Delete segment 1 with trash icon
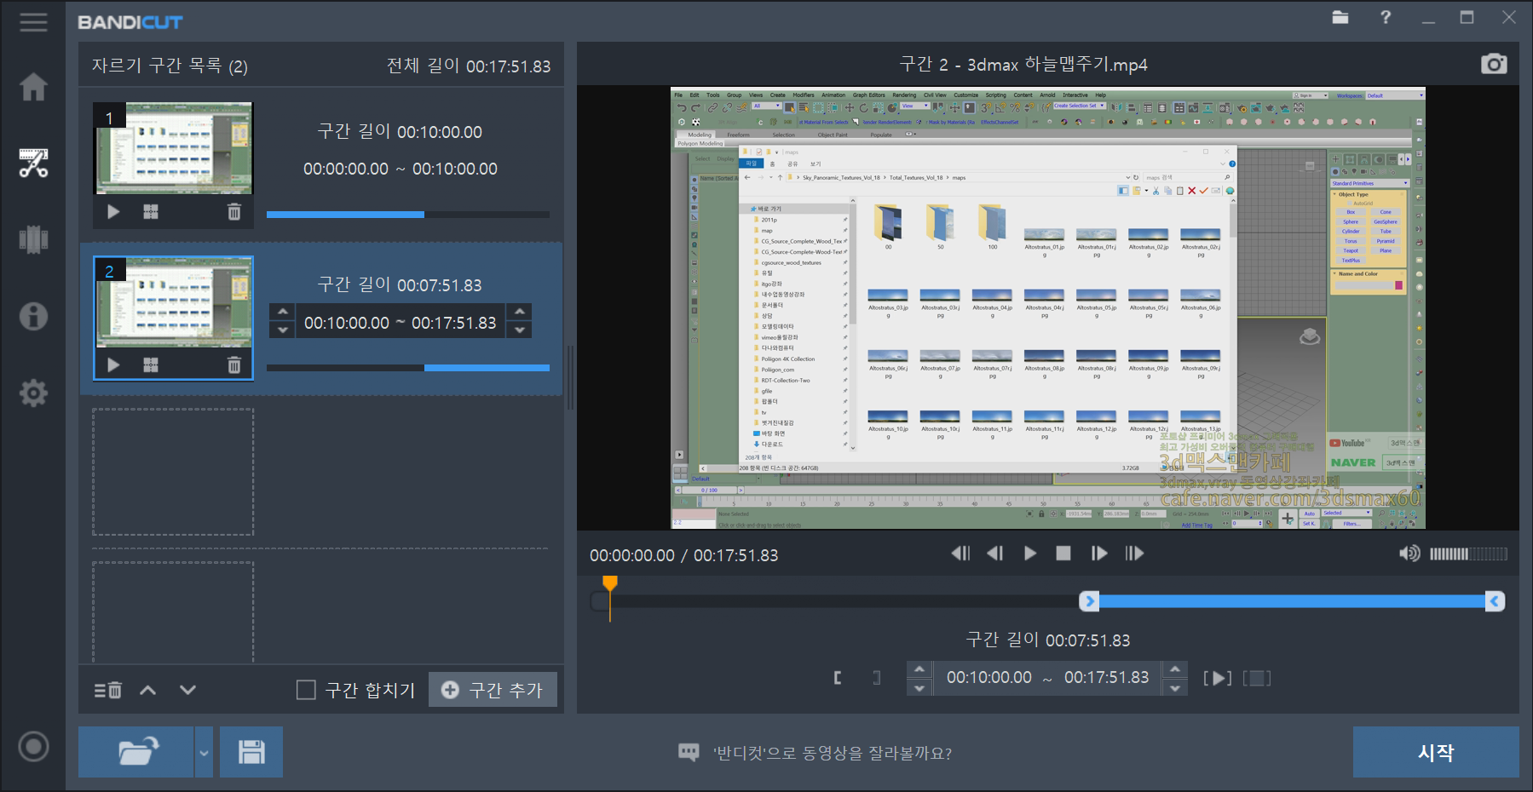This screenshot has height=792, width=1533. point(234,212)
